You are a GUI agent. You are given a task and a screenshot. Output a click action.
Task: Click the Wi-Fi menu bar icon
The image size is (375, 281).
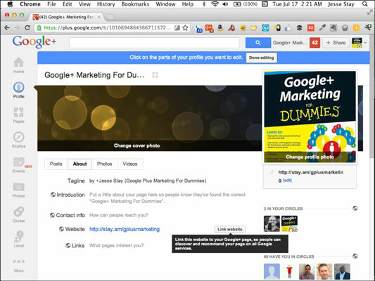click(215, 4)
